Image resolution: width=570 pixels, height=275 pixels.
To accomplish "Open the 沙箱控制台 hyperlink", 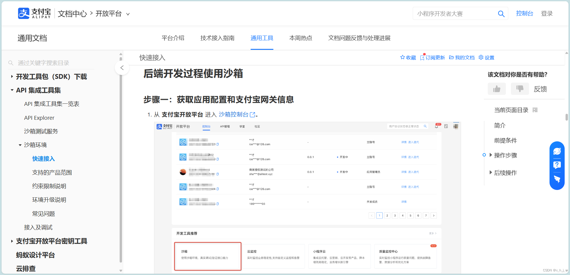I will point(233,114).
